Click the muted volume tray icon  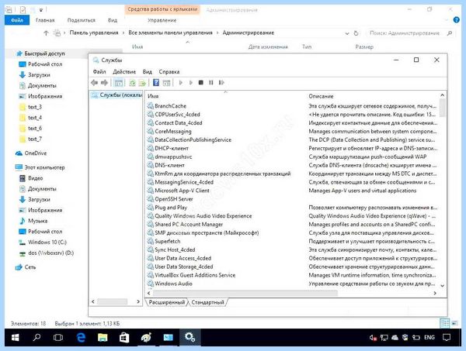(374, 337)
